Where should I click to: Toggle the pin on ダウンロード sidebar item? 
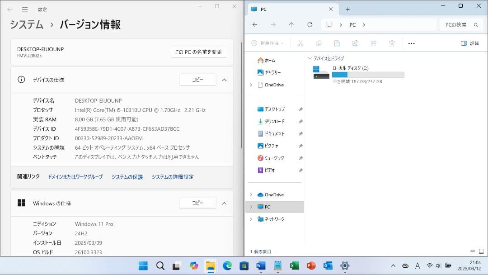click(300, 121)
